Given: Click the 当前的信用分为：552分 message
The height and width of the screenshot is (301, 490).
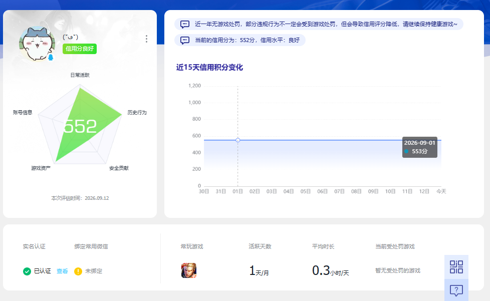Looking at the screenshot, I should coord(239,40).
